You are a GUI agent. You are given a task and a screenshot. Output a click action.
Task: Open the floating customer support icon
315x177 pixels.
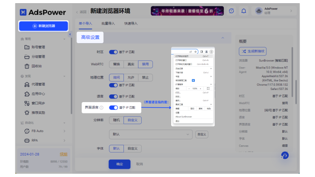click(x=285, y=155)
